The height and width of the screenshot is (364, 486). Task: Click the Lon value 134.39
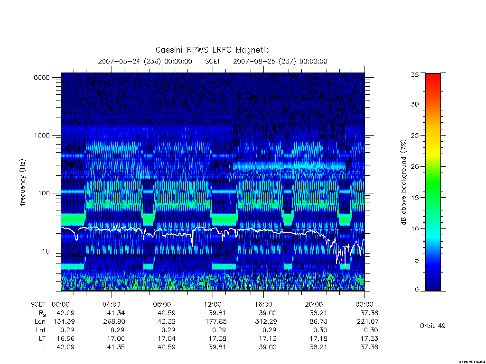coord(64,322)
